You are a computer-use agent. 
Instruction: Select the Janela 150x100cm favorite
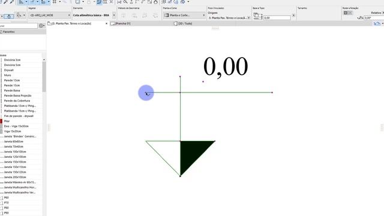coord(15,162)
